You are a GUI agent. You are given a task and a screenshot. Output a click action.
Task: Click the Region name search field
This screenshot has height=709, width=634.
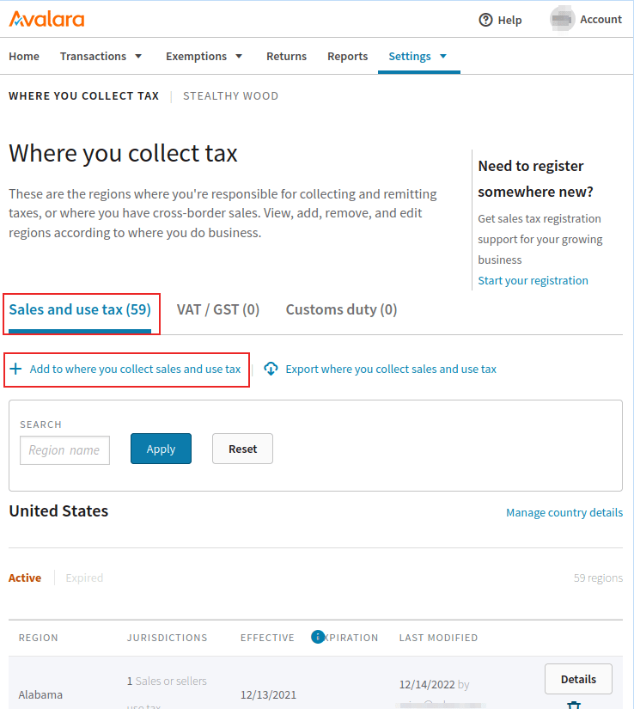64,450
